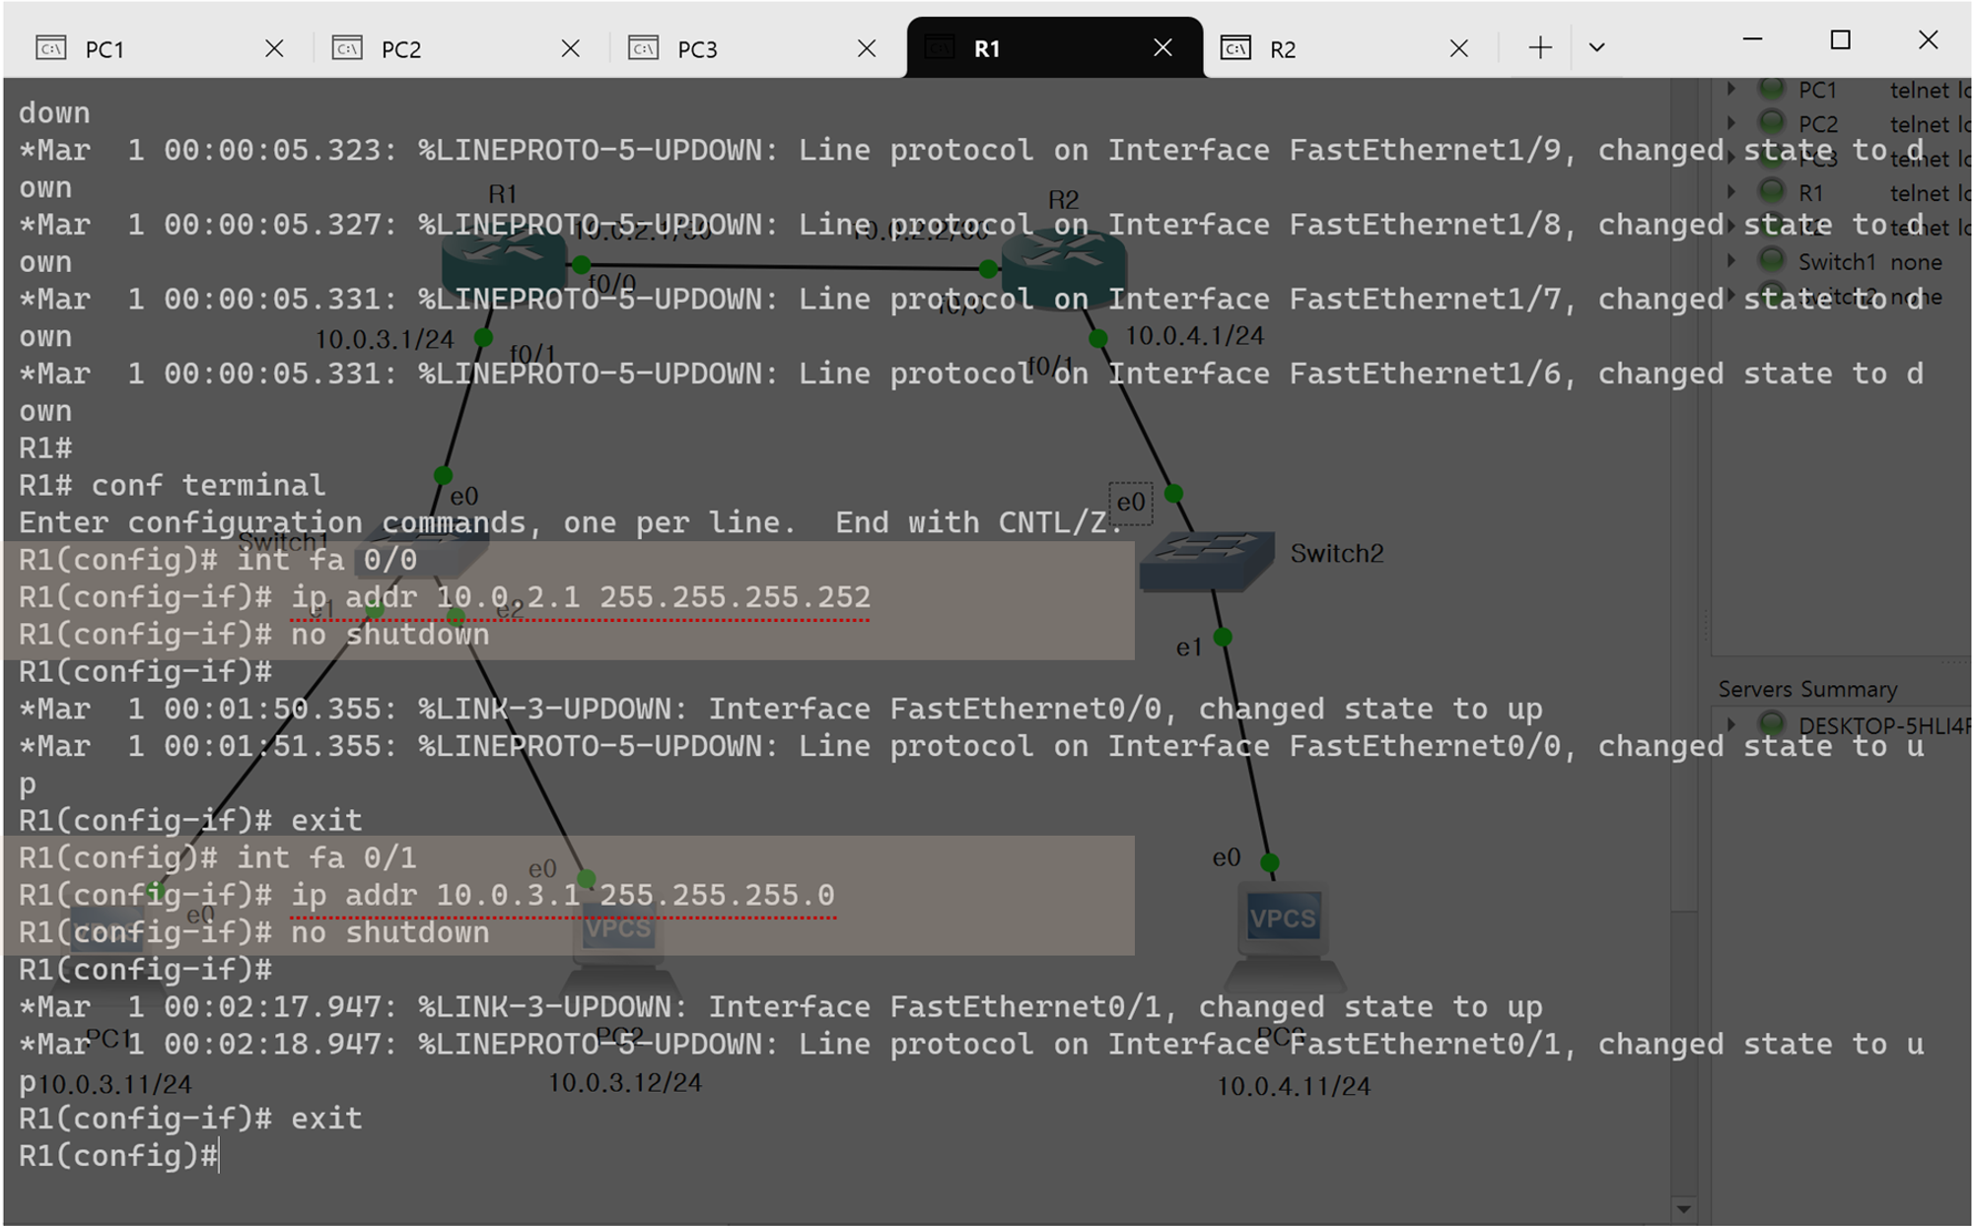The height and width of the screenshot is (1226, 1972).
Task: Click the R2 tab console icon
Action: [1235, 47]
